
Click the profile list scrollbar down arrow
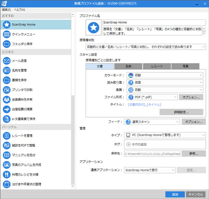73,186
